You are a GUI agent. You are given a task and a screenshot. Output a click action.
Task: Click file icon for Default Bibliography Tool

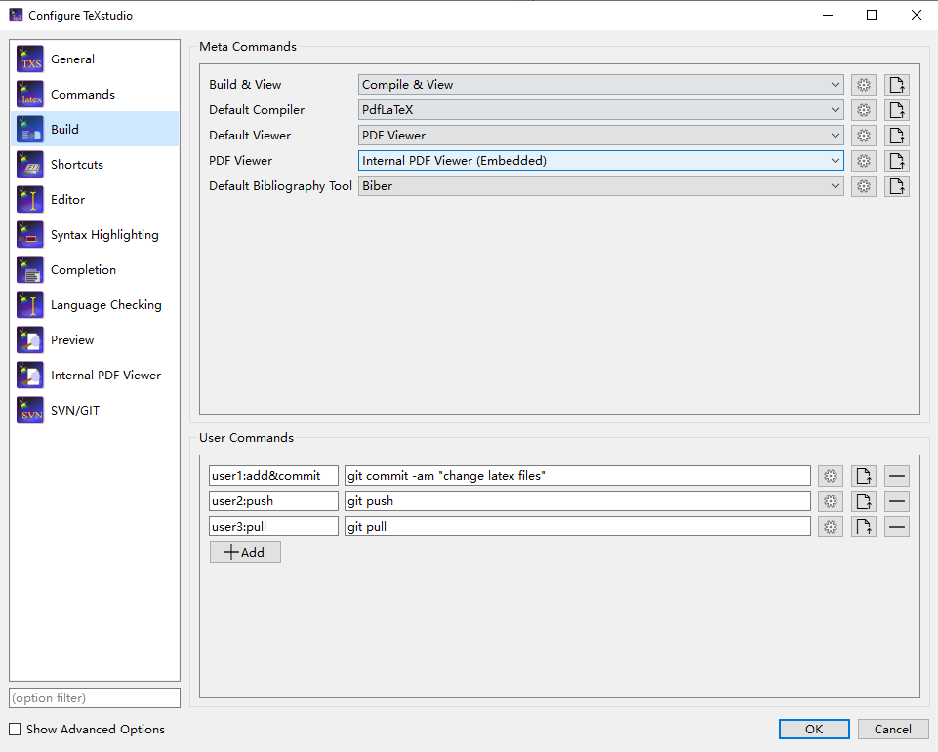tap(897, 186)
